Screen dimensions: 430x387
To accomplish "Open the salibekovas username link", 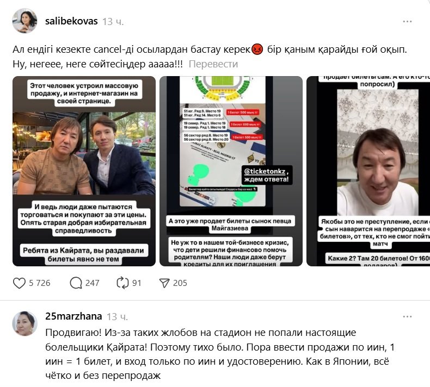I will (71, 21).
